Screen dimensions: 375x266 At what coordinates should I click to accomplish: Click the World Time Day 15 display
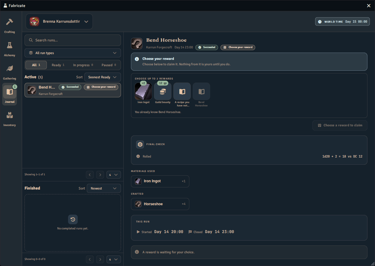click(x=342, y=21)
